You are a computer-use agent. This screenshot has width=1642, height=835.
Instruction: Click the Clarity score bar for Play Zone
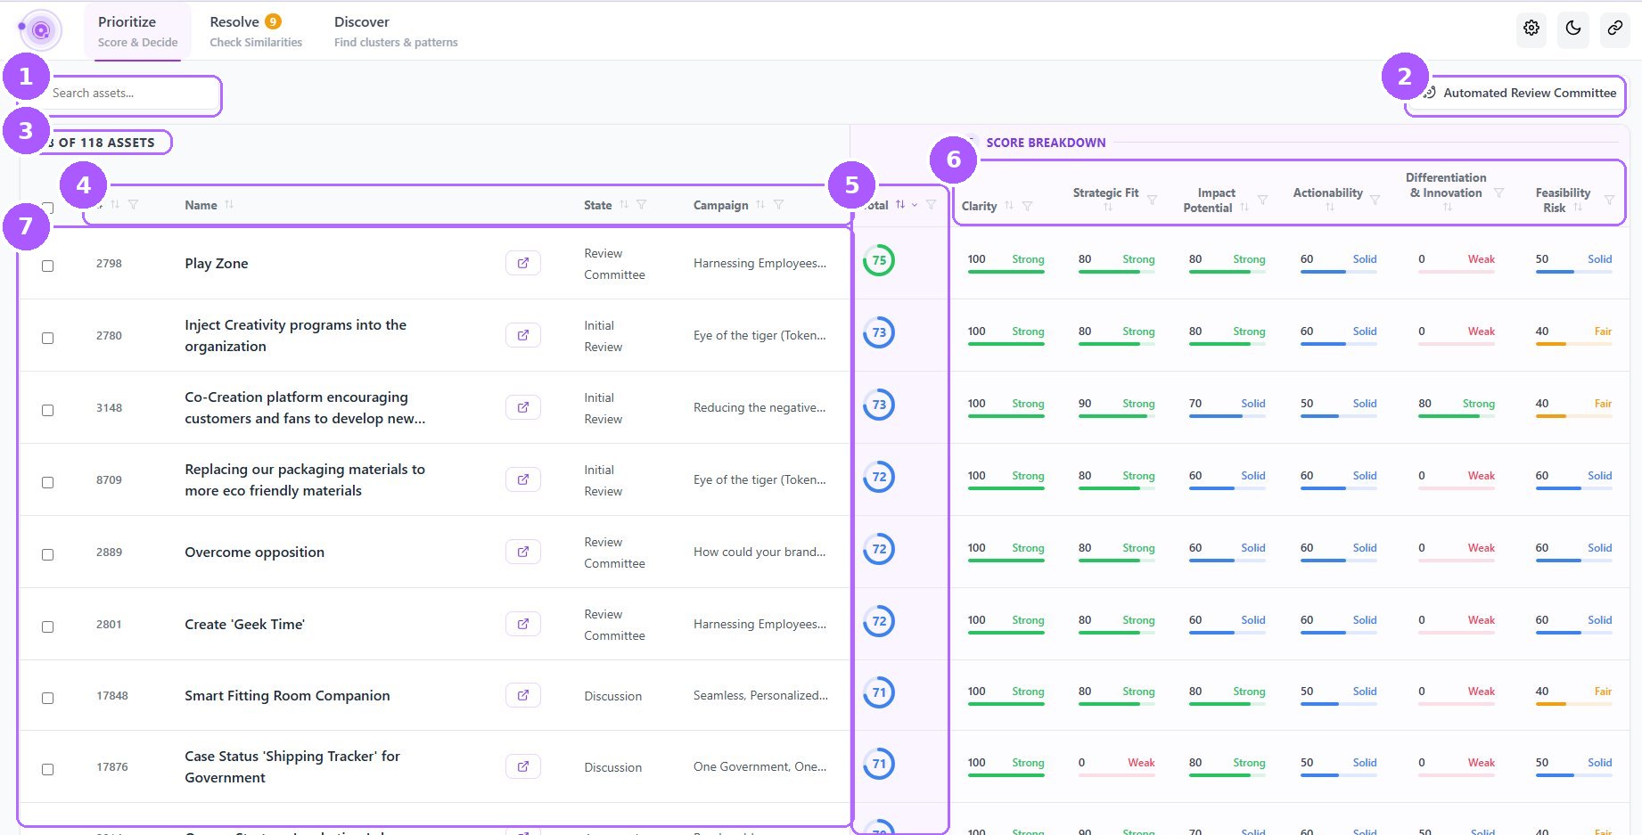click(1006, 271)
